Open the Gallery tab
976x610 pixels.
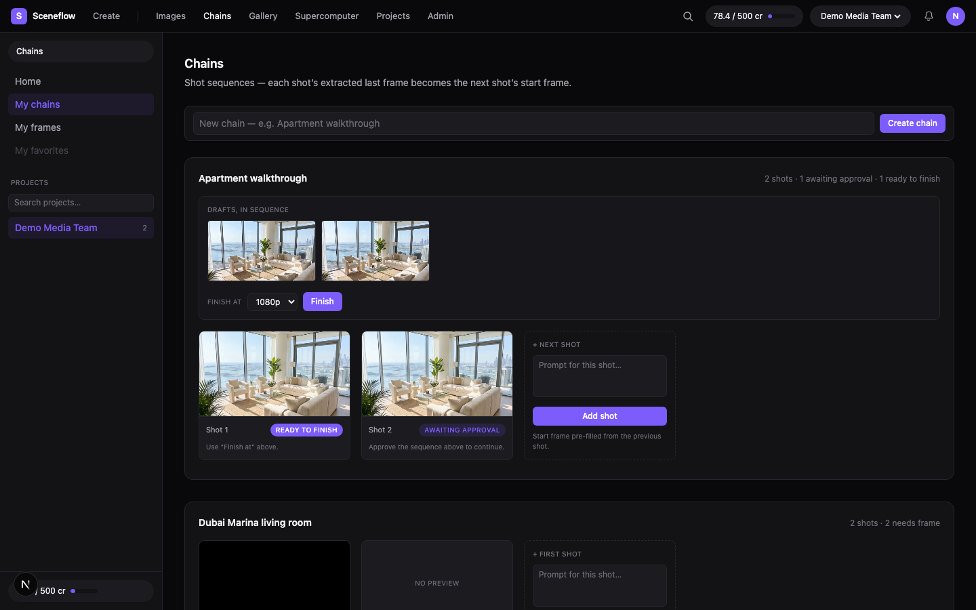click(x=263, y=16)
